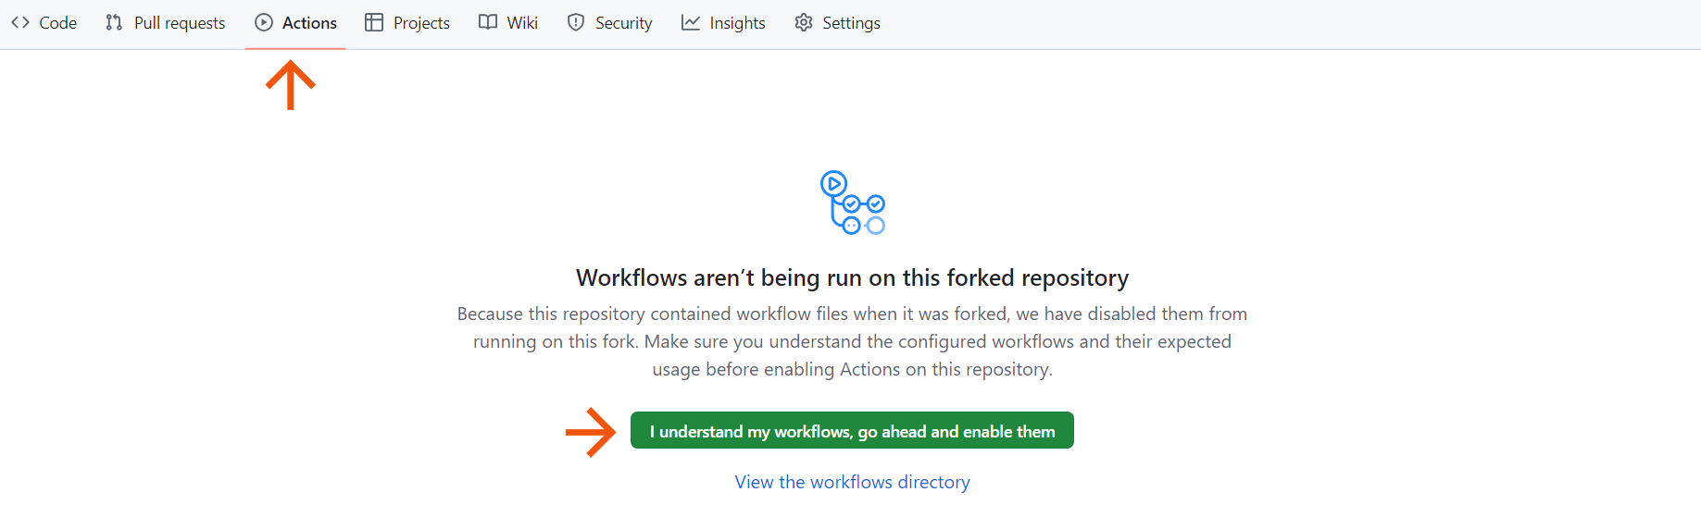This screenshot has height=517, width=1701.
Task: Click the Settings gear icon
Action: [804, 23]
